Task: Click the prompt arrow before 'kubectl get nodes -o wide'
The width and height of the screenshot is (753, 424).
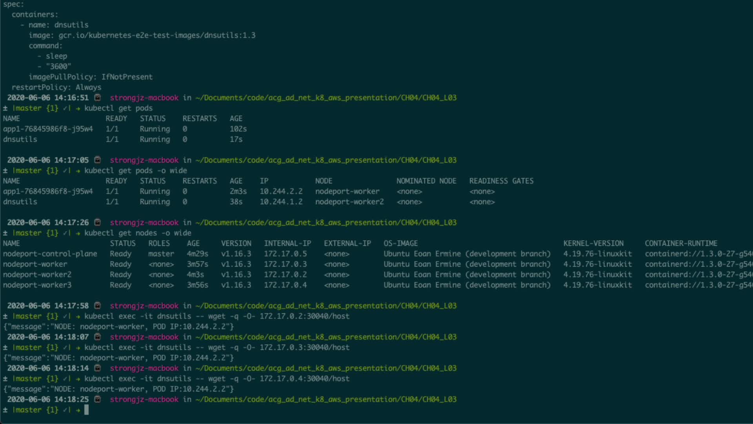Action: tap(78, 233)
